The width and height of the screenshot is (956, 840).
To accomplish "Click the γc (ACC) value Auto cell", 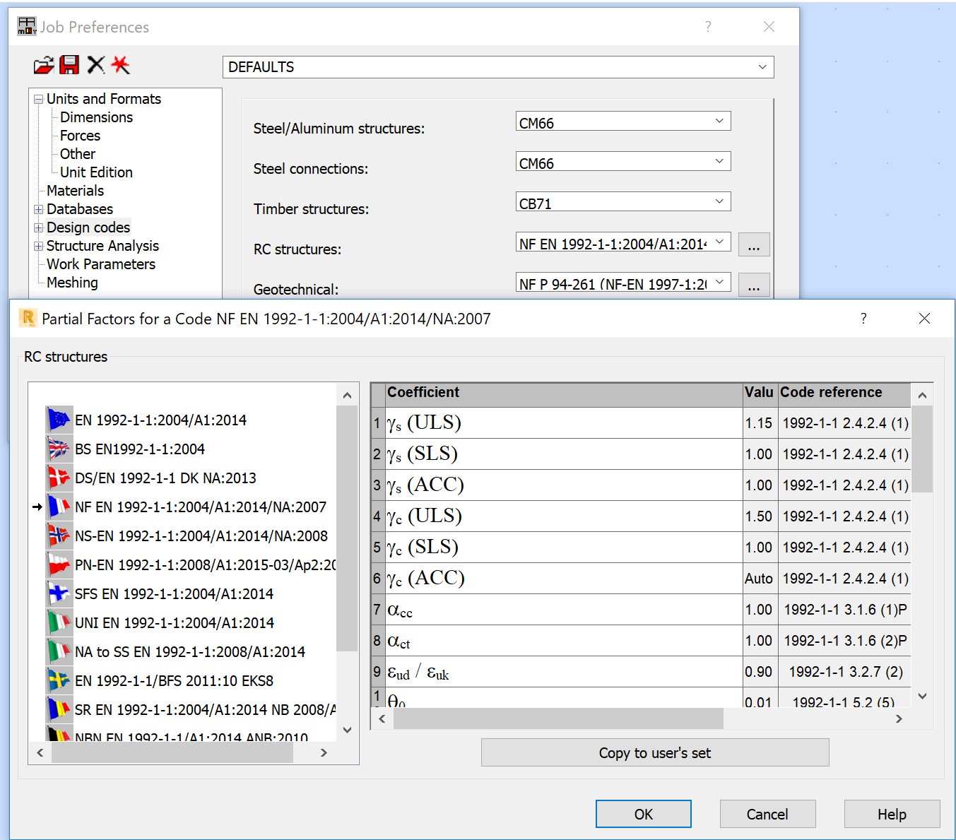I will point(759,578).
